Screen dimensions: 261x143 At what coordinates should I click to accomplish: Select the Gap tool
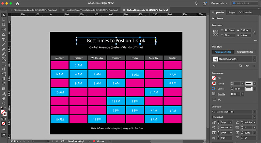click(4, 29)
